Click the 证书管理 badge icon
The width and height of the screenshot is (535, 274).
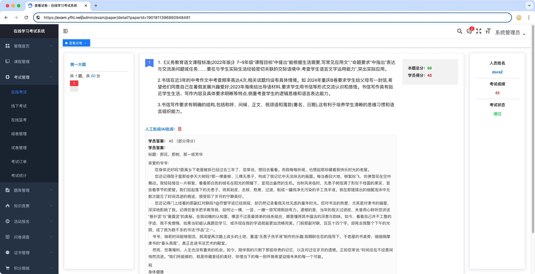(8, 253)
